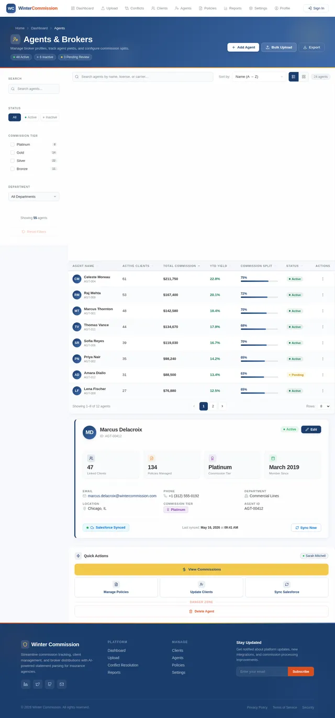The width and height of the screenshot is (335, 718).
Task: Open the Rows per page selector
Action: pyautogui.click(x=324, y=406)
